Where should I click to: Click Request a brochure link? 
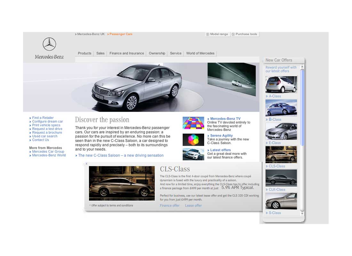47,132
